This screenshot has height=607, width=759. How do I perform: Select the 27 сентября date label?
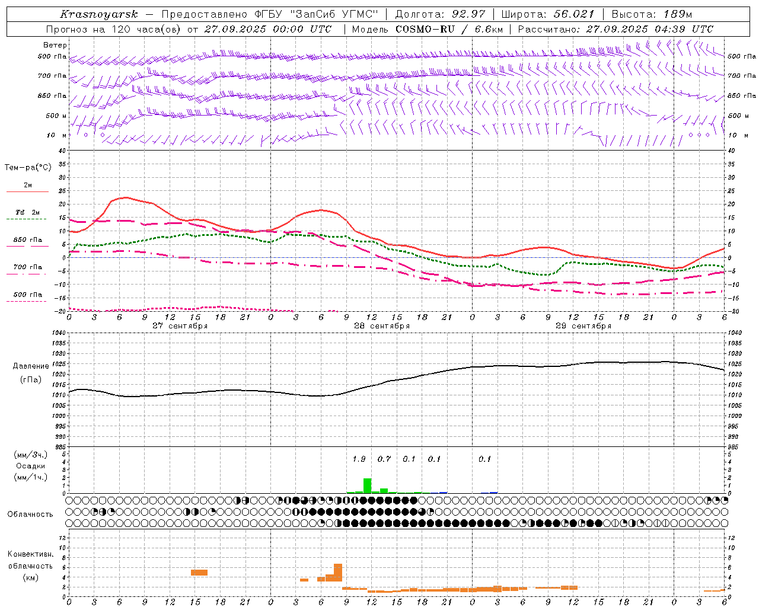180,326
